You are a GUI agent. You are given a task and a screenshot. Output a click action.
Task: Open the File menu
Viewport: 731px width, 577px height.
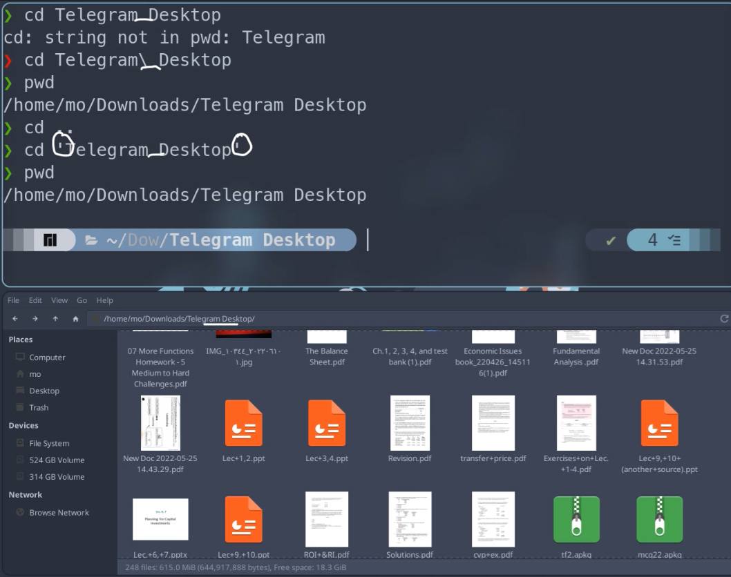point(13,300)
